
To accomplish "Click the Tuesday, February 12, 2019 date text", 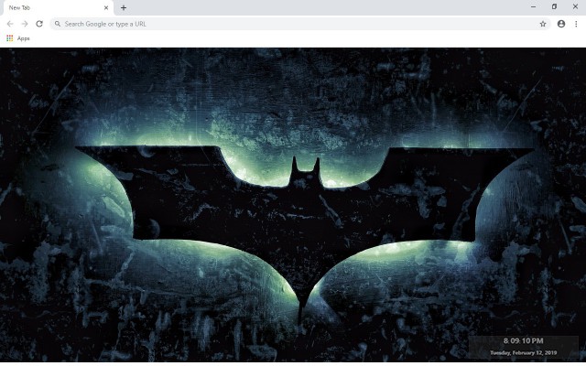I will pos(523,352).
